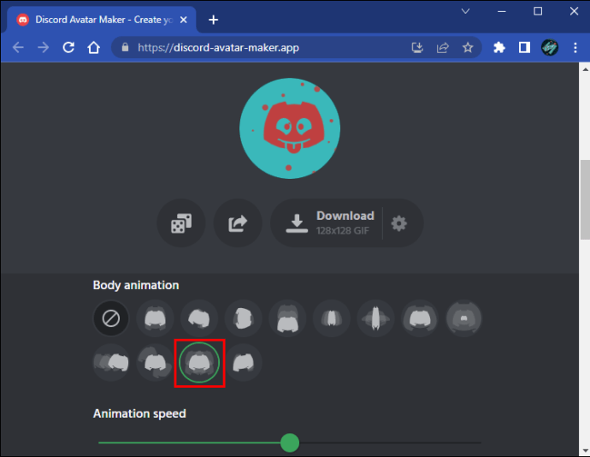
Task: Click the scrollbar down arrow
Action: click(x=585, y=451)
